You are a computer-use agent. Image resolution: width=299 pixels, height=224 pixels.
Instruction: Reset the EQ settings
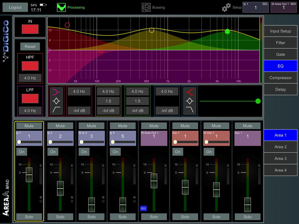tap(30, 46)
